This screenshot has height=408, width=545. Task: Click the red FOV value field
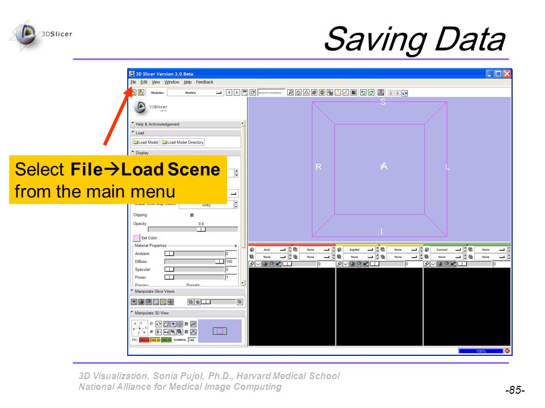pos(144,340)
